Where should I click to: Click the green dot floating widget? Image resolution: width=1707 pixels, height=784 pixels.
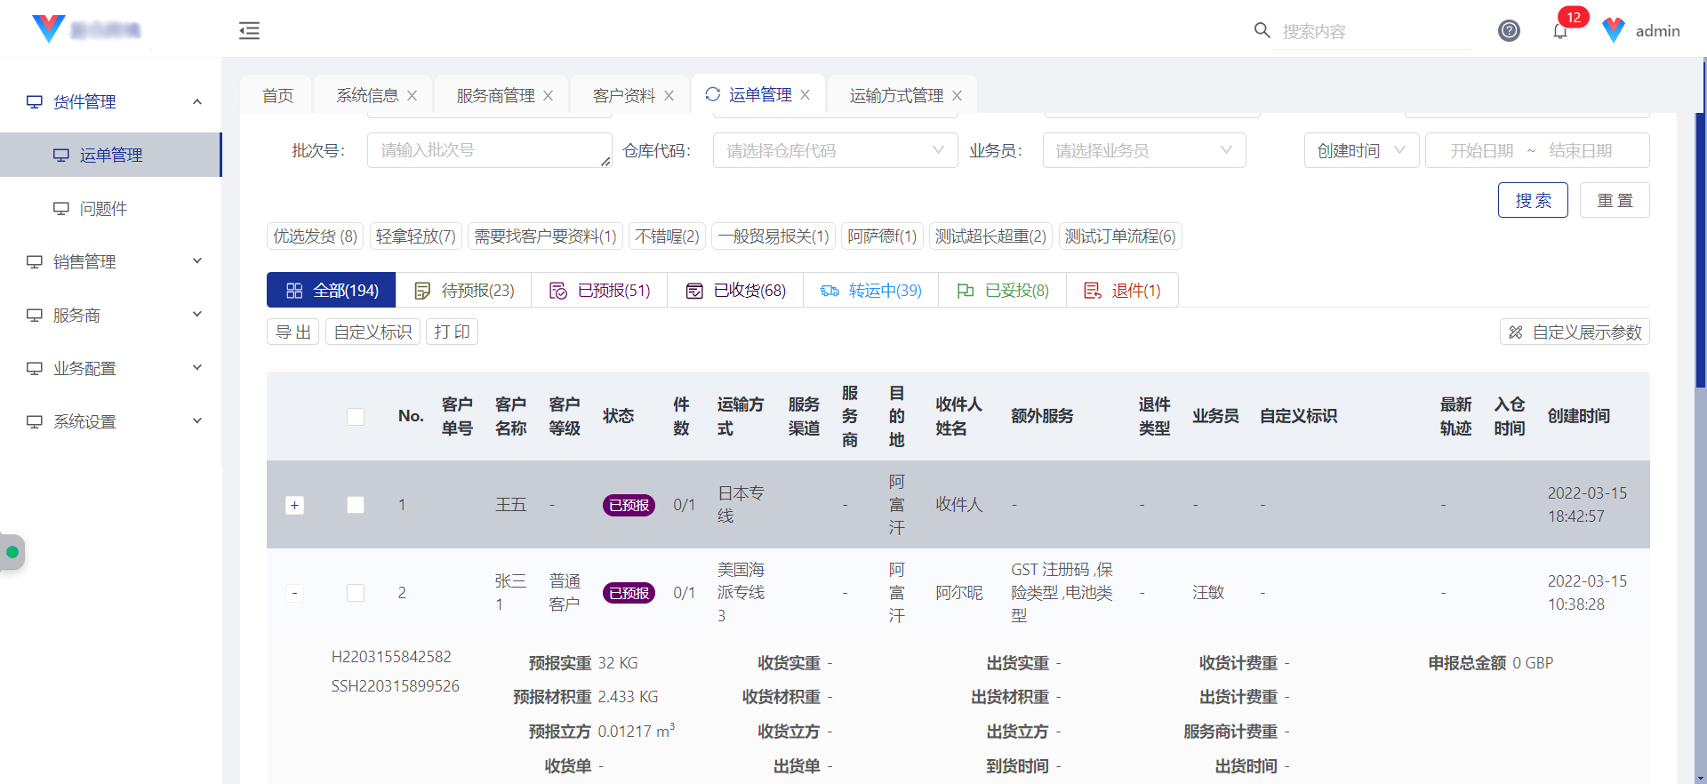(12, 552)
